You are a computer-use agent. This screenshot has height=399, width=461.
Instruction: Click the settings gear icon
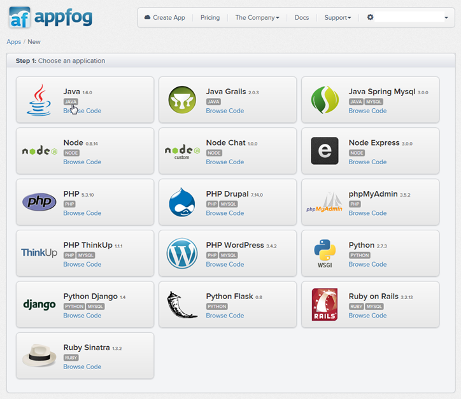[370, 17]
